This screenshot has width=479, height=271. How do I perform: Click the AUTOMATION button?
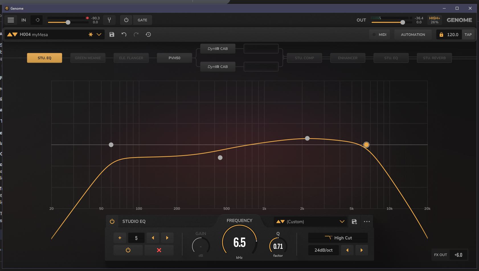tap(413, 34)
